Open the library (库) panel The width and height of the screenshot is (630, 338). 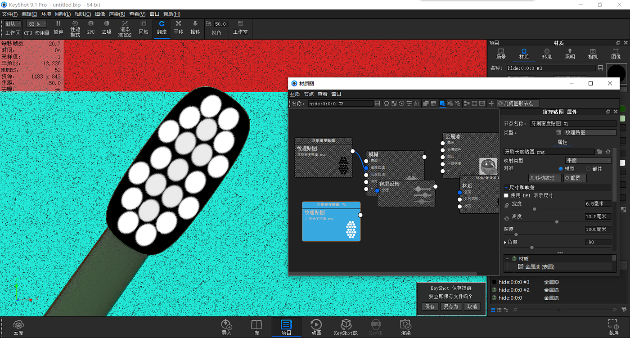(x=256, y=327)
